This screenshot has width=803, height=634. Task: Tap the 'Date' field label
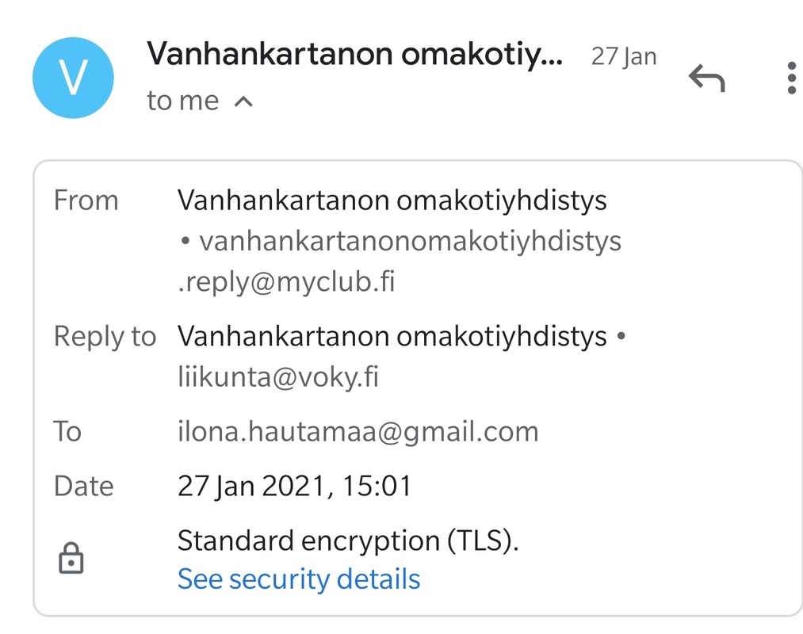[x=83, y=486]
